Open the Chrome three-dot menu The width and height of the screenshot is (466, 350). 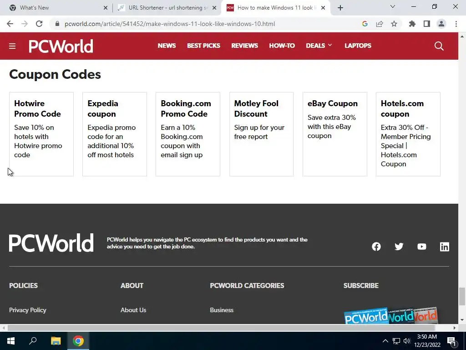click(x=456, y=24)
